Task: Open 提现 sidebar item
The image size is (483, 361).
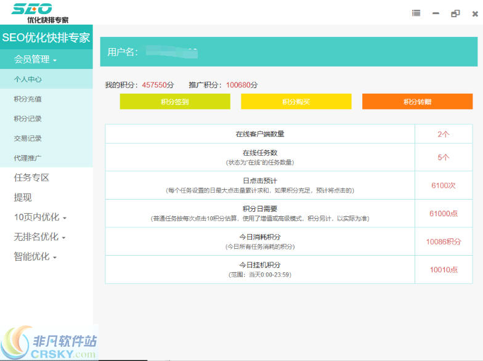Action: [22, 197]
